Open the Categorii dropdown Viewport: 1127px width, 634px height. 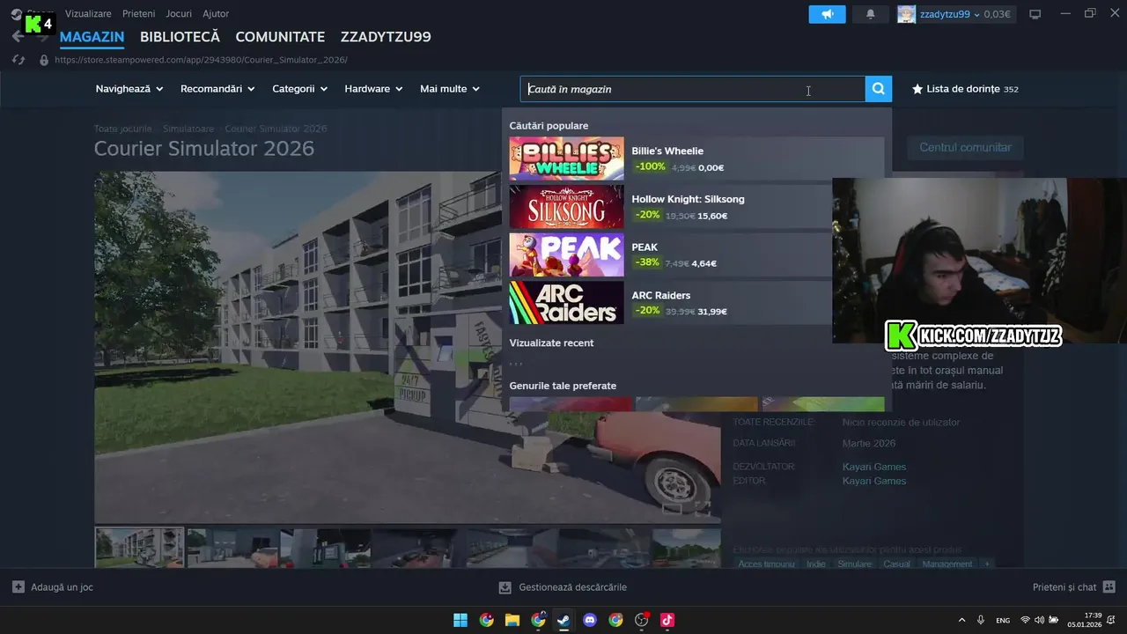(299, 89)
